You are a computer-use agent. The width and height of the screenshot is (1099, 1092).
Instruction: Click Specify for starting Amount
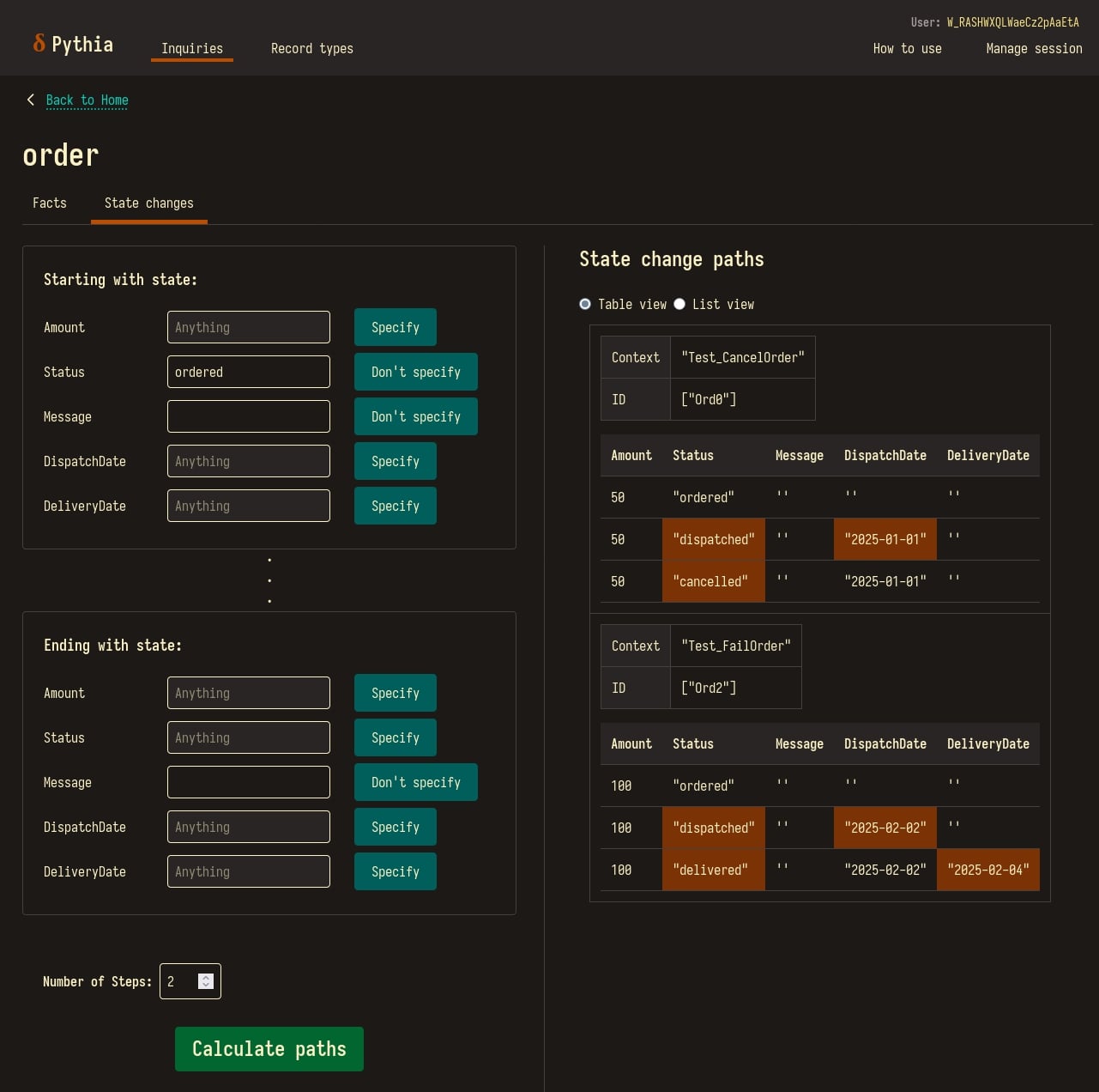[396, 327]
